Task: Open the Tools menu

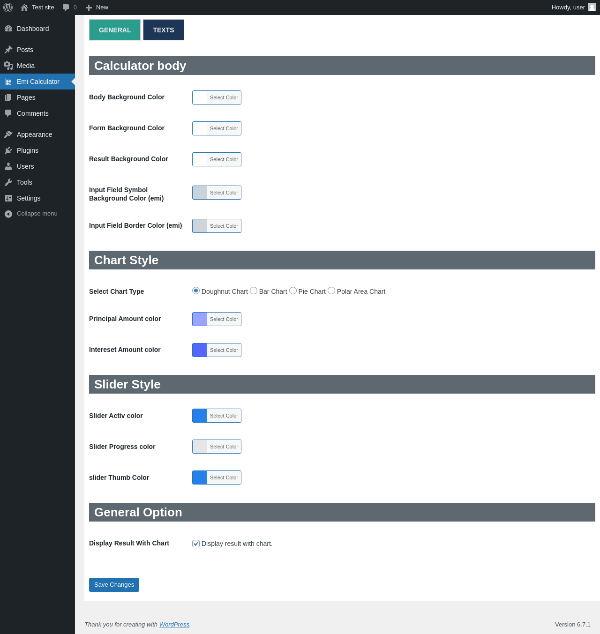Action: [37, 182]
